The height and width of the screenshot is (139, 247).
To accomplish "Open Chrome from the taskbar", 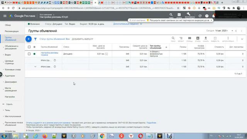I will click(x=102, y=136).
